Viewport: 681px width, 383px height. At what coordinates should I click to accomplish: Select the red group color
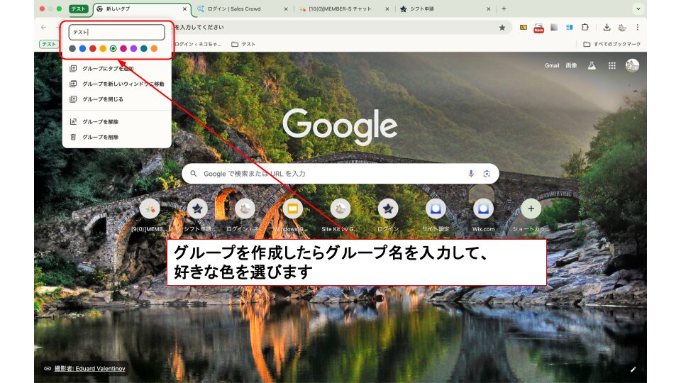(x=93, y=48)
